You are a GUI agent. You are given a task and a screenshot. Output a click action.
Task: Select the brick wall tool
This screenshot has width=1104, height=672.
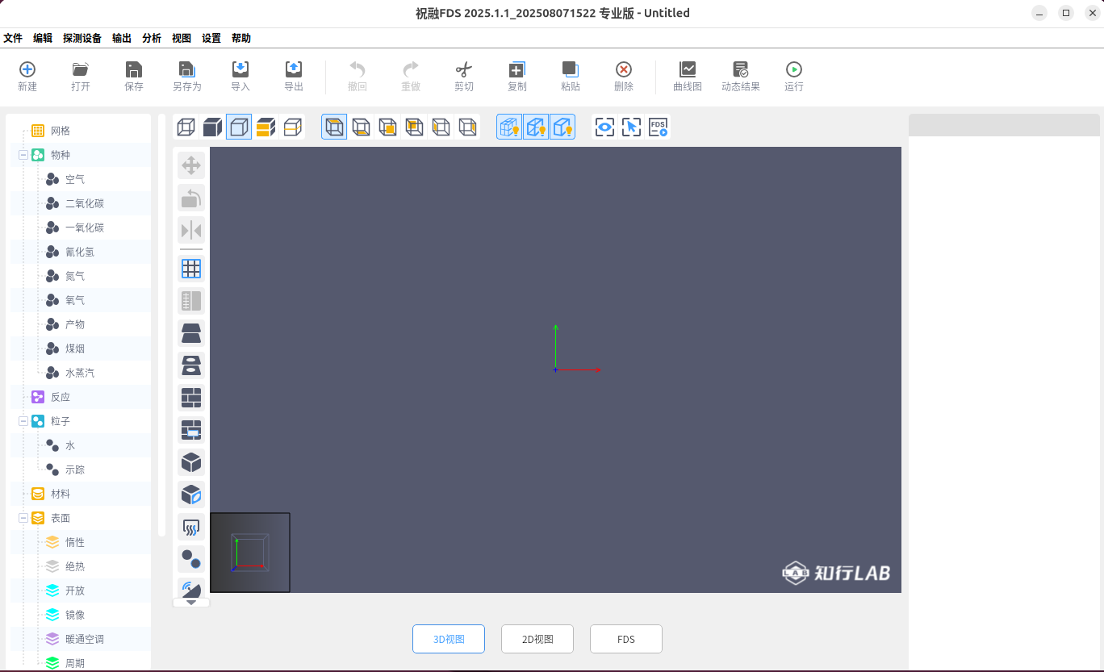[x=191, y=398]
